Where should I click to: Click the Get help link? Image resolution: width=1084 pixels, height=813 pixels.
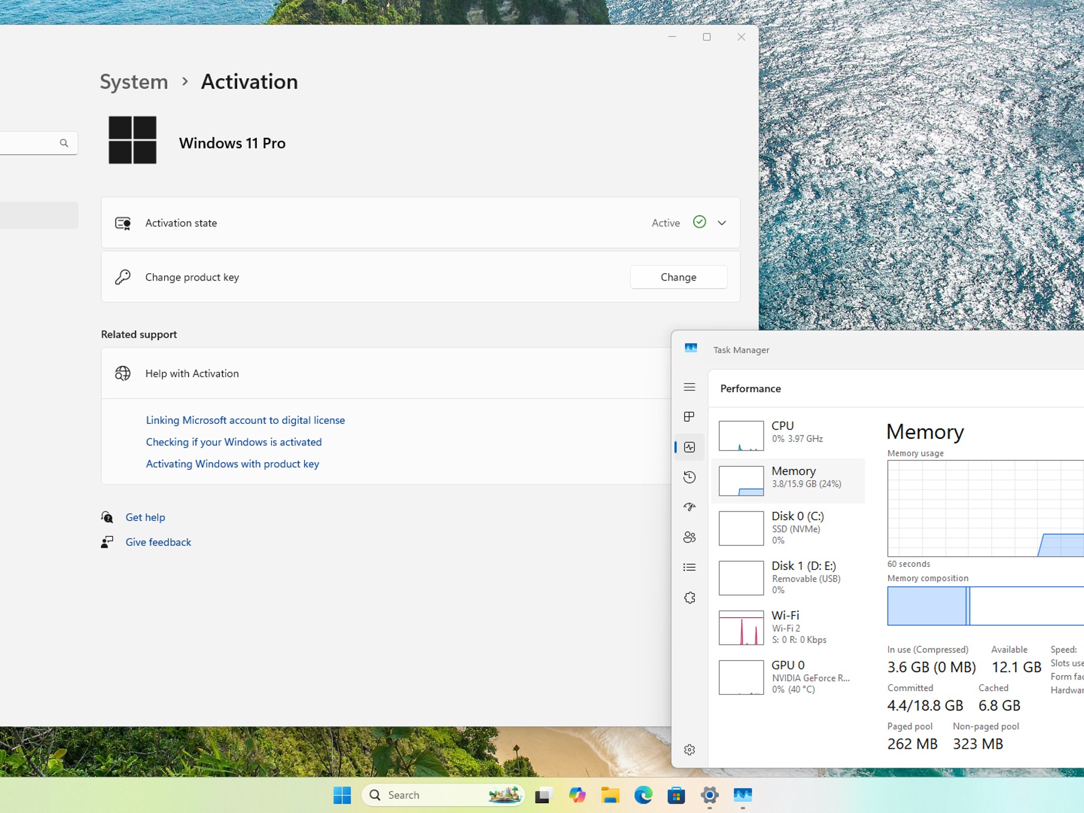145,517
